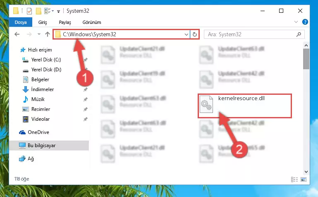
Task: Expand the address bar history dropdown
Action: 186,34
